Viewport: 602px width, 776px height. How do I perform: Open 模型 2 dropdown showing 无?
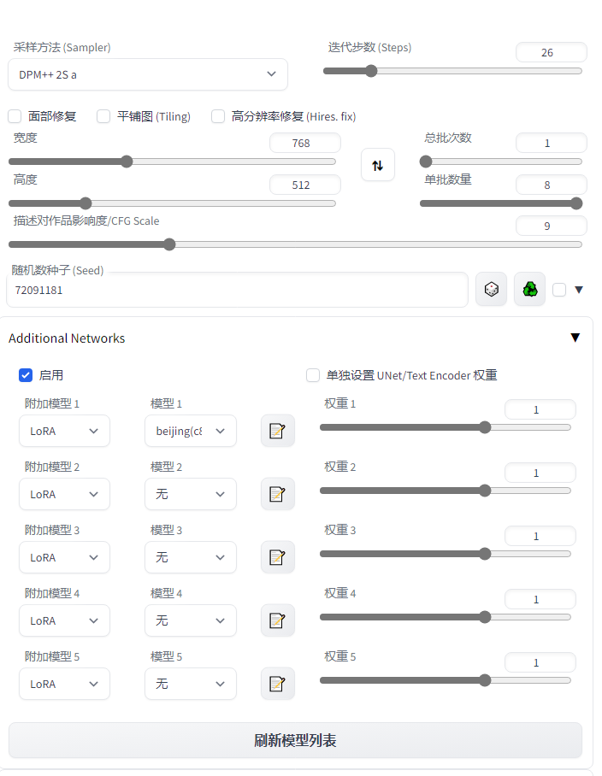[x=191, y=494]
